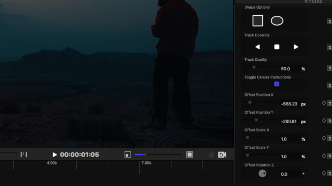Reset Toggle Canvas Instructions parameter
332x186 pixels.
tap(330, 86)
